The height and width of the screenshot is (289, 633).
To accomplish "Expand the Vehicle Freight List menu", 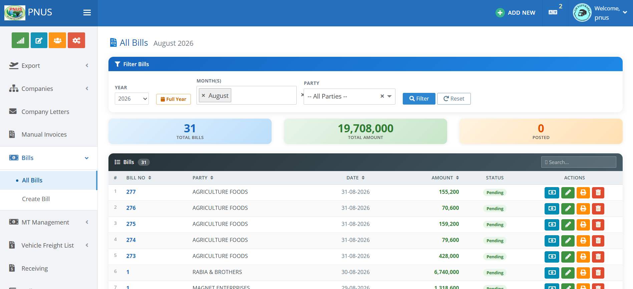I will point(49,245).
